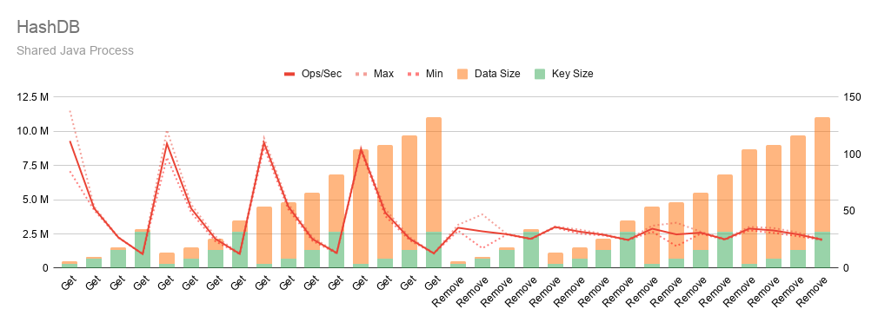This screenshot has height=322, width=878.
Task: Click the Ops/Sec legend label
Action: click(323, 74)
